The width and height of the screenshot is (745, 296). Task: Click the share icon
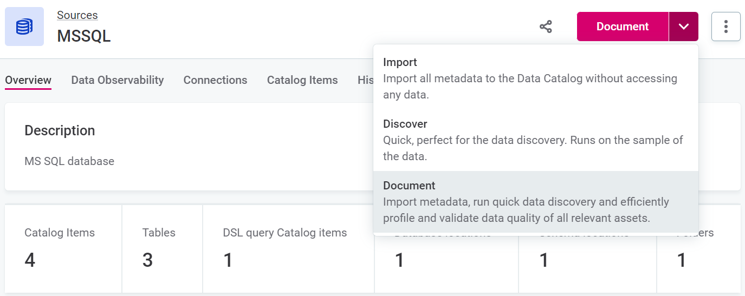click(x=546, y=27)
